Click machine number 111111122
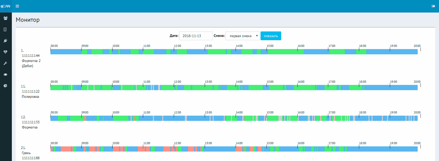Image resolution: width=439 pixels, height=161 pixels. pyautogui.click(x=31, y=92)
